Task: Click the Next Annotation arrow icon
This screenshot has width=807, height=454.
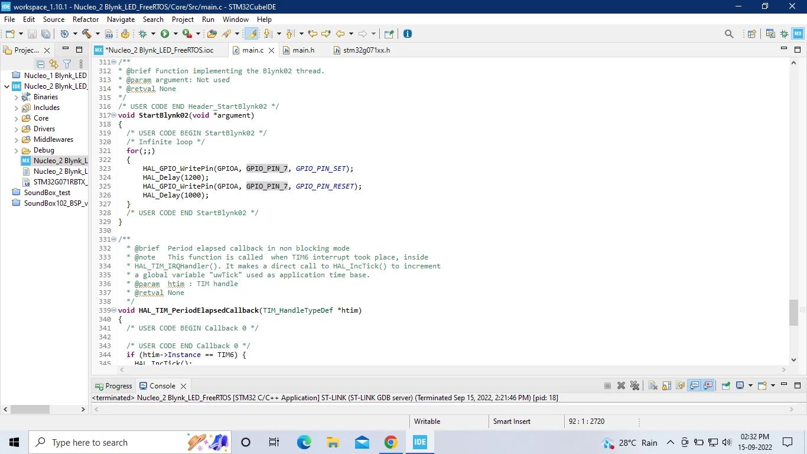Action: coord(268,34)
